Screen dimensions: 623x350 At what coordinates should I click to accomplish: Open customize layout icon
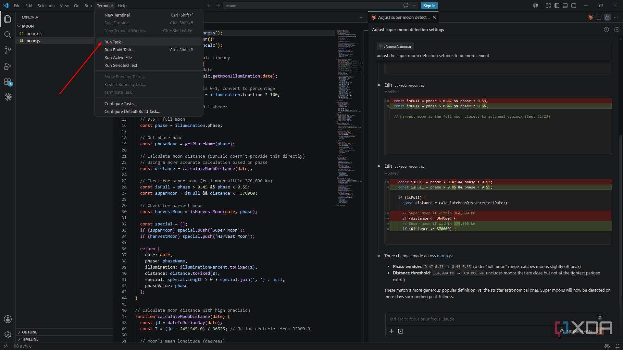548,6
